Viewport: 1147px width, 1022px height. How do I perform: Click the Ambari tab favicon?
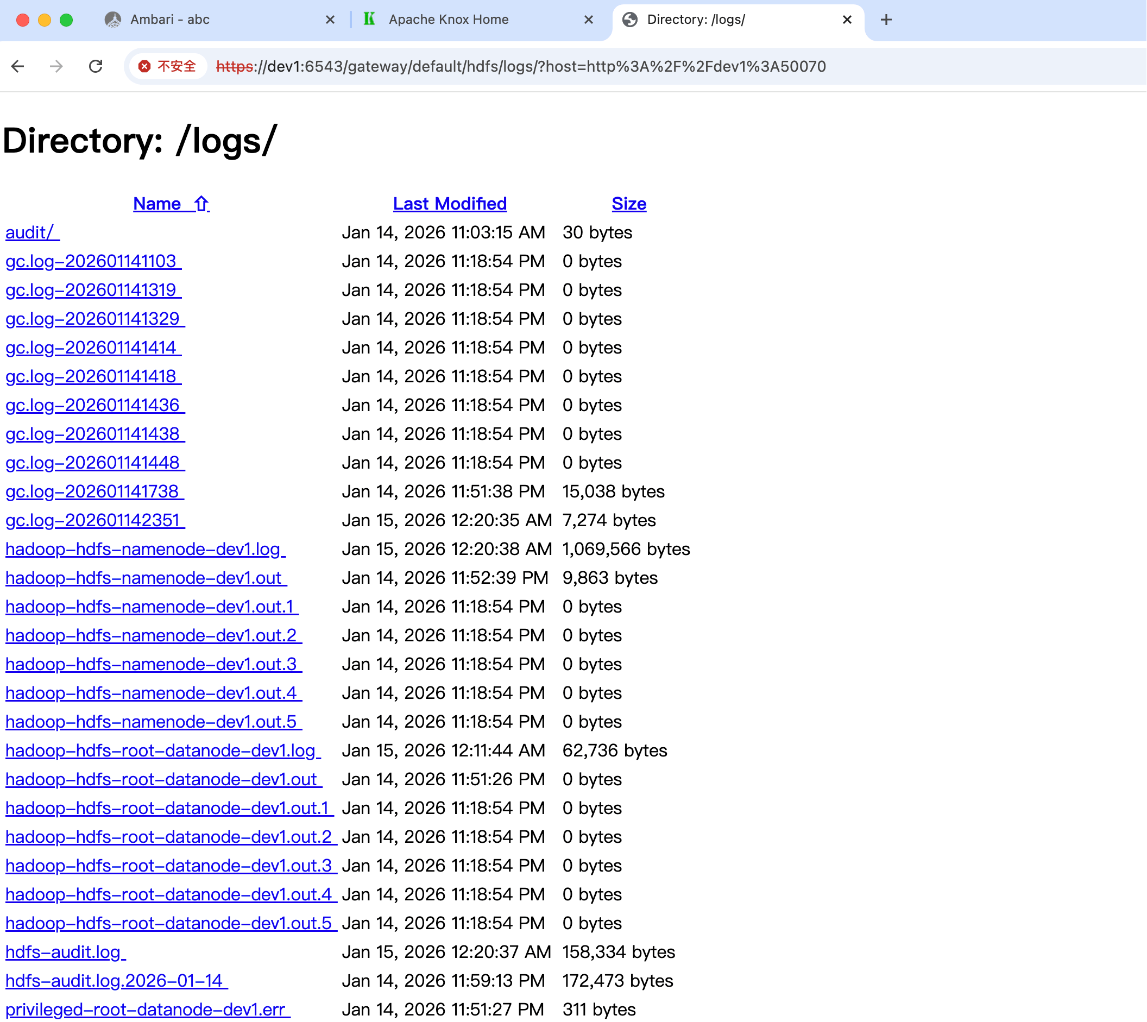114,19
